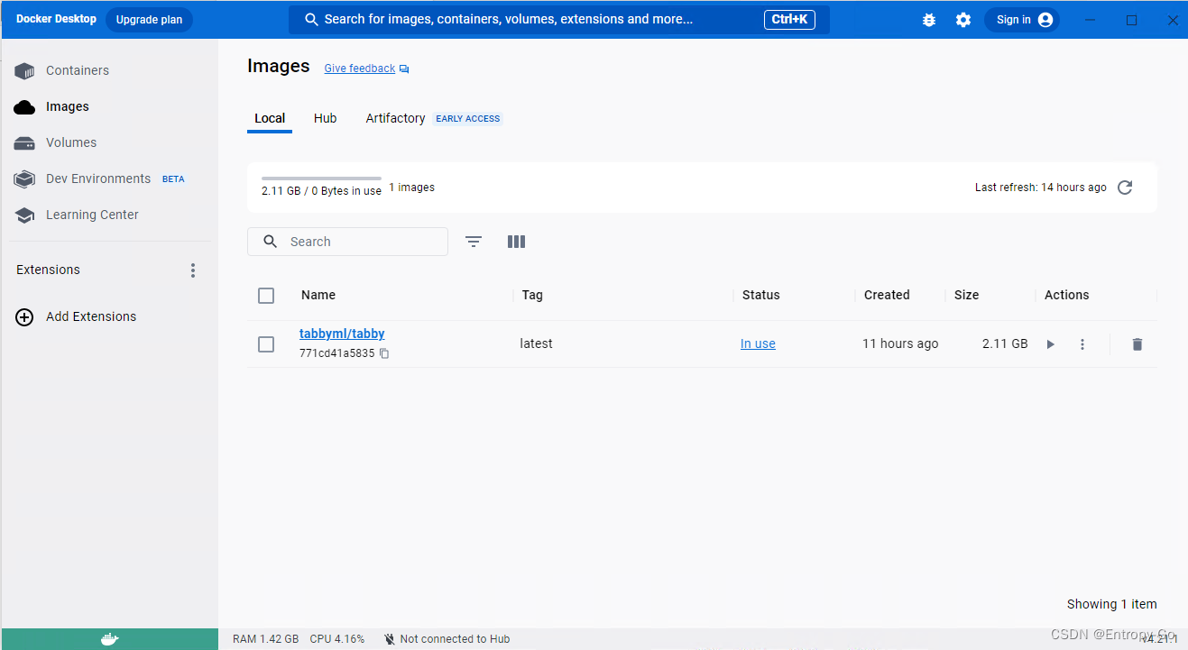Screen dimensions: 1188x650
Task: Run the tabbyml/tabby image
Action: tap(1050, 343)
